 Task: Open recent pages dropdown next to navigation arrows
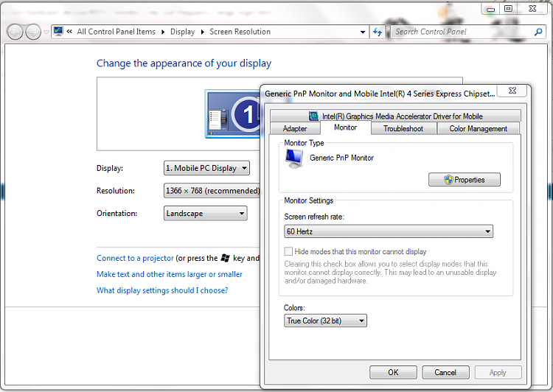[46, 32]
